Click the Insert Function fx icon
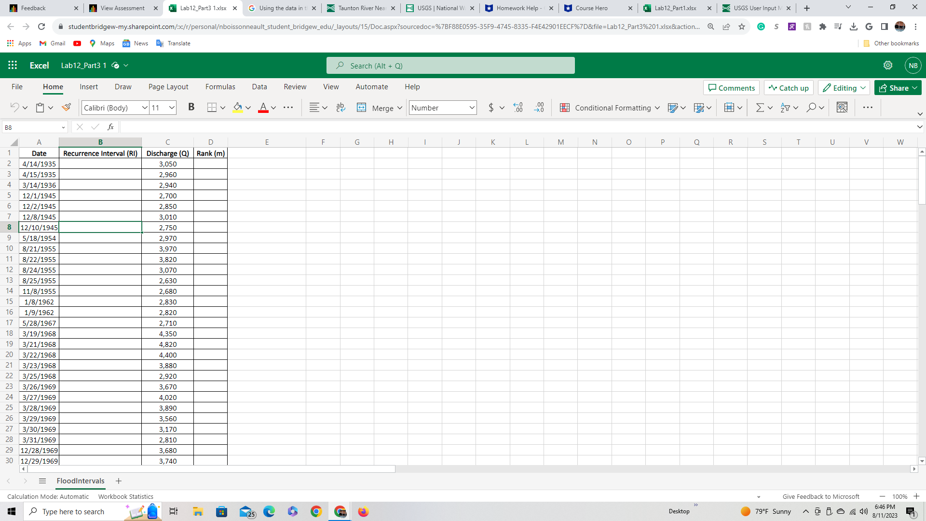The height and width of the screenshot is (521, 926). coord(110,127)
